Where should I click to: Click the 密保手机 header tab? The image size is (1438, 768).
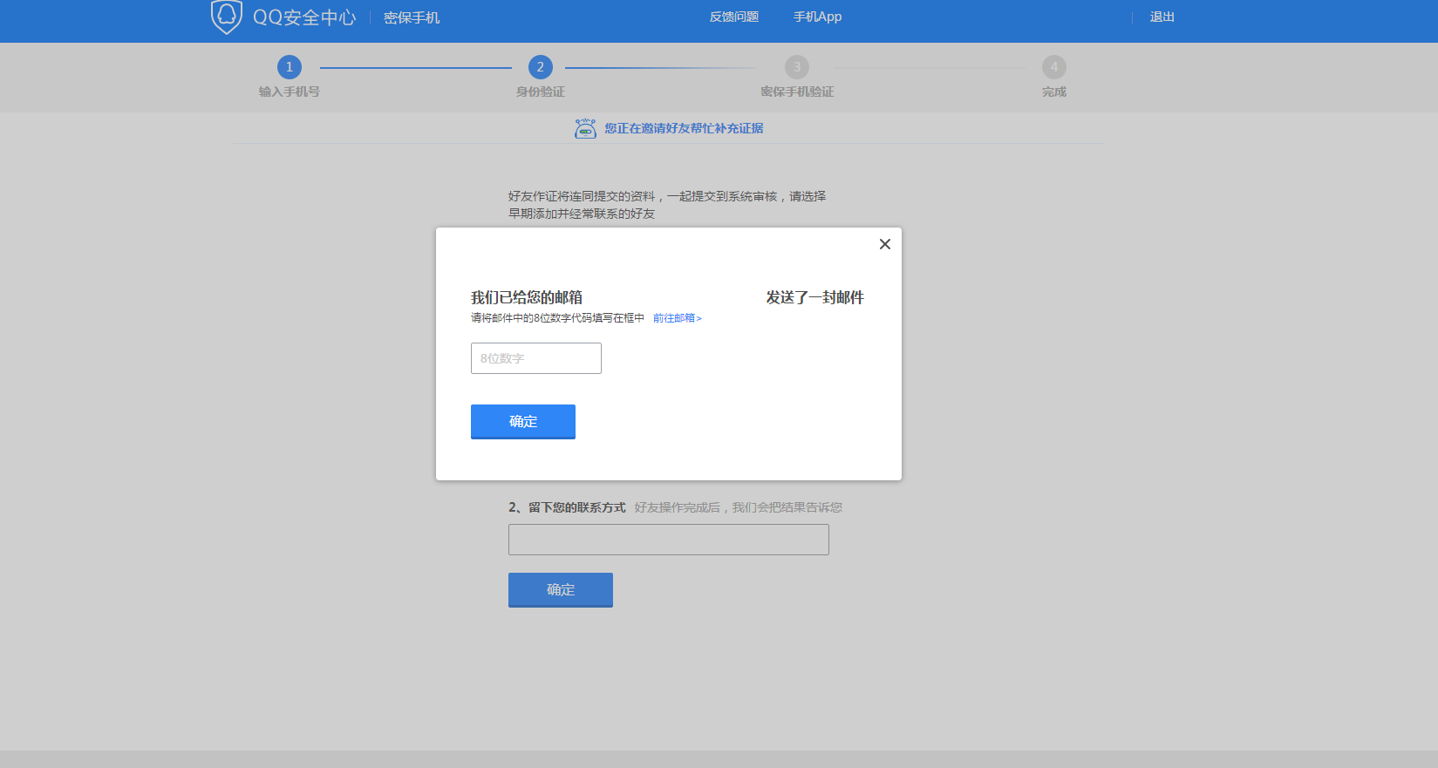tap(412, 17)
